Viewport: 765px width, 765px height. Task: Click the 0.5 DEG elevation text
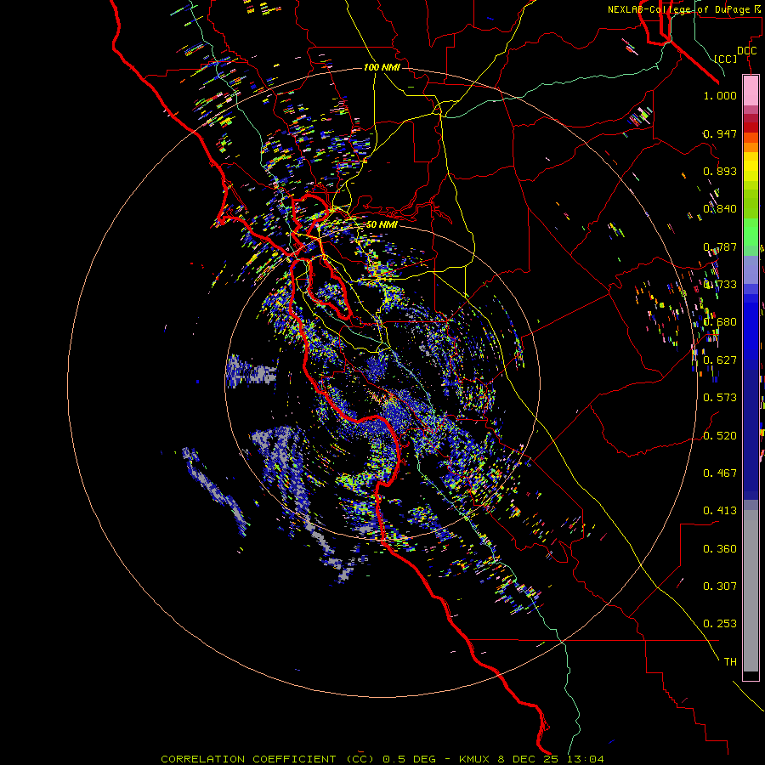[410, 759]
